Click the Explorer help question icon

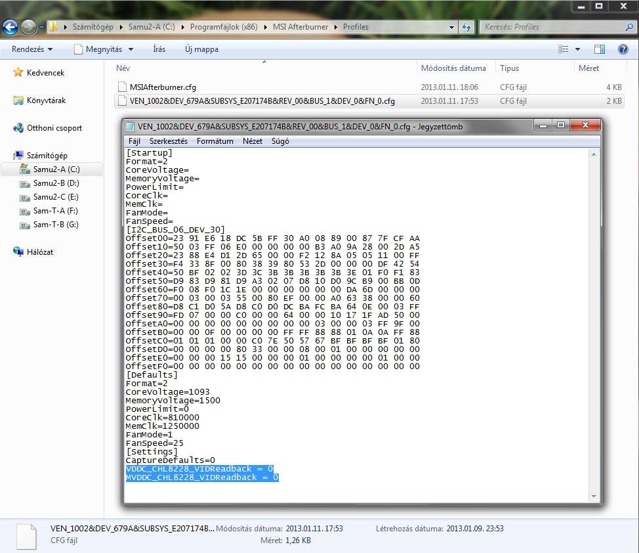click(623, 49)
